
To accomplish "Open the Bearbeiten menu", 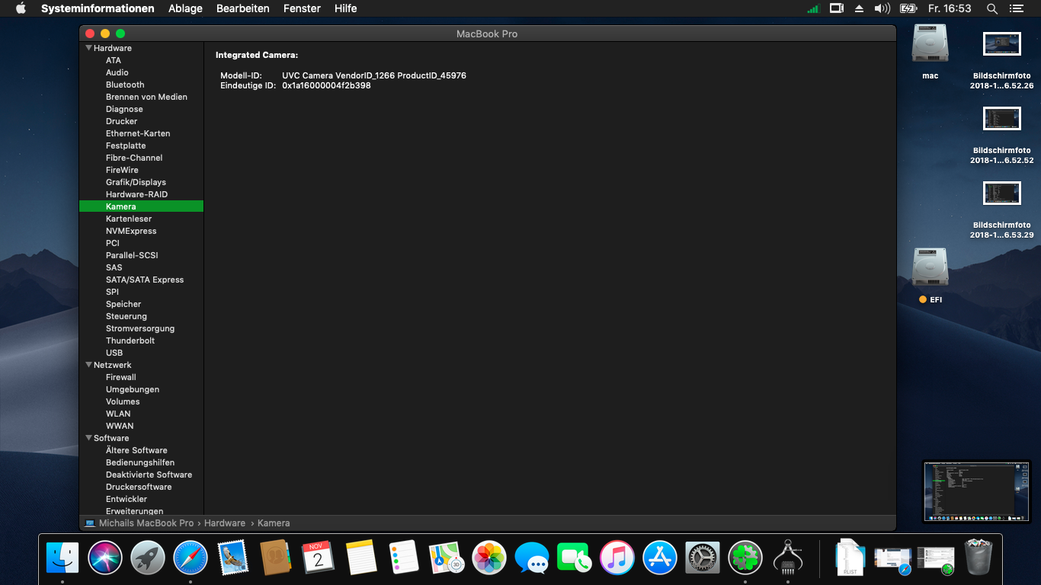I will (243, 8).
